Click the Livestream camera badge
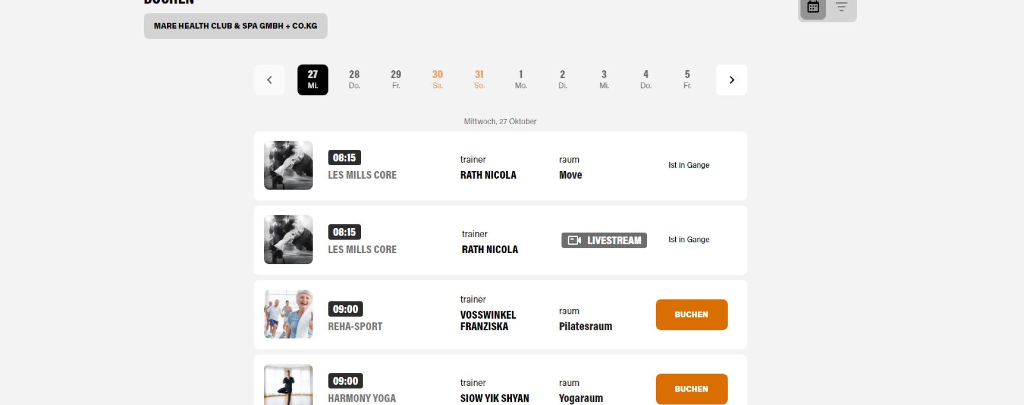Image resolution: width=1024 pixels, height=405 pixels. (604, 240)
